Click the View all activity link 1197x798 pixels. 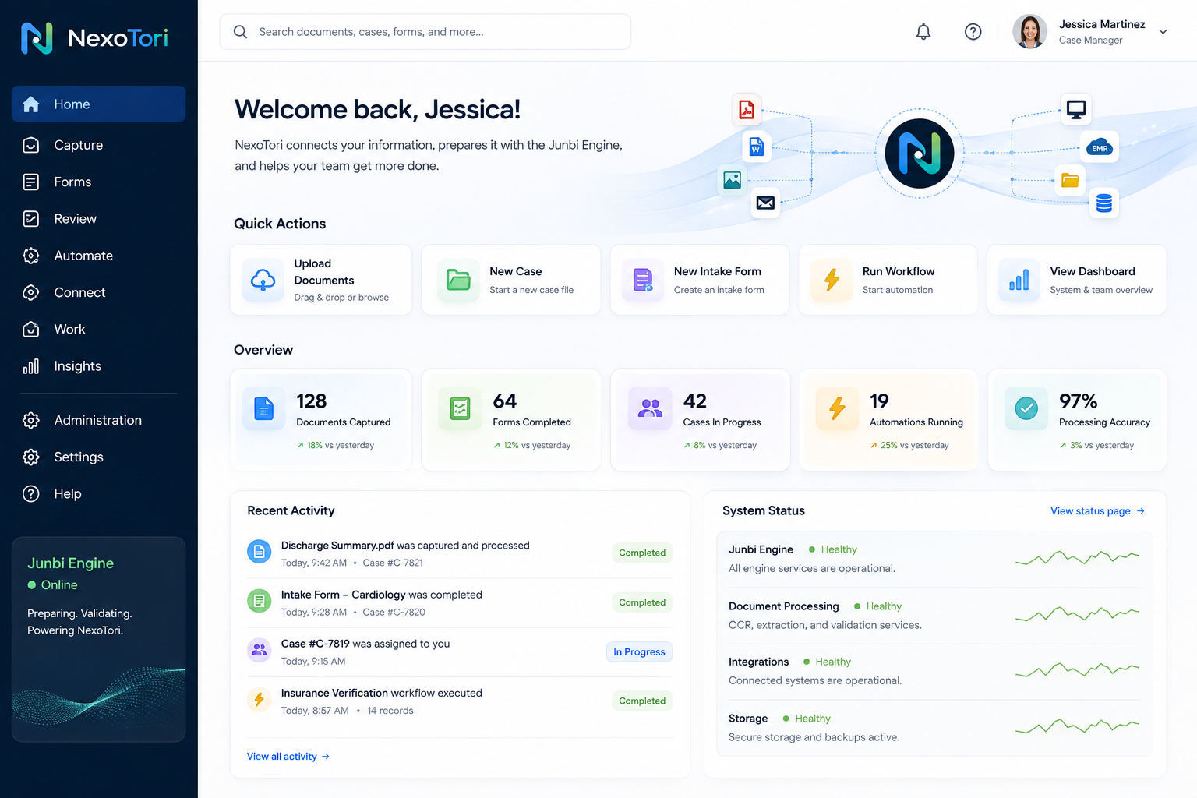pos(288,757)
